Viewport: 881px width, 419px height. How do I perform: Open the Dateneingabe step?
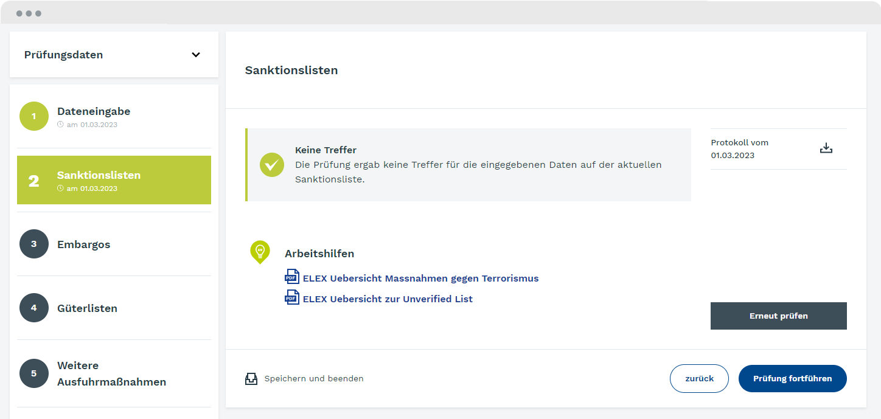pos(93,111)
